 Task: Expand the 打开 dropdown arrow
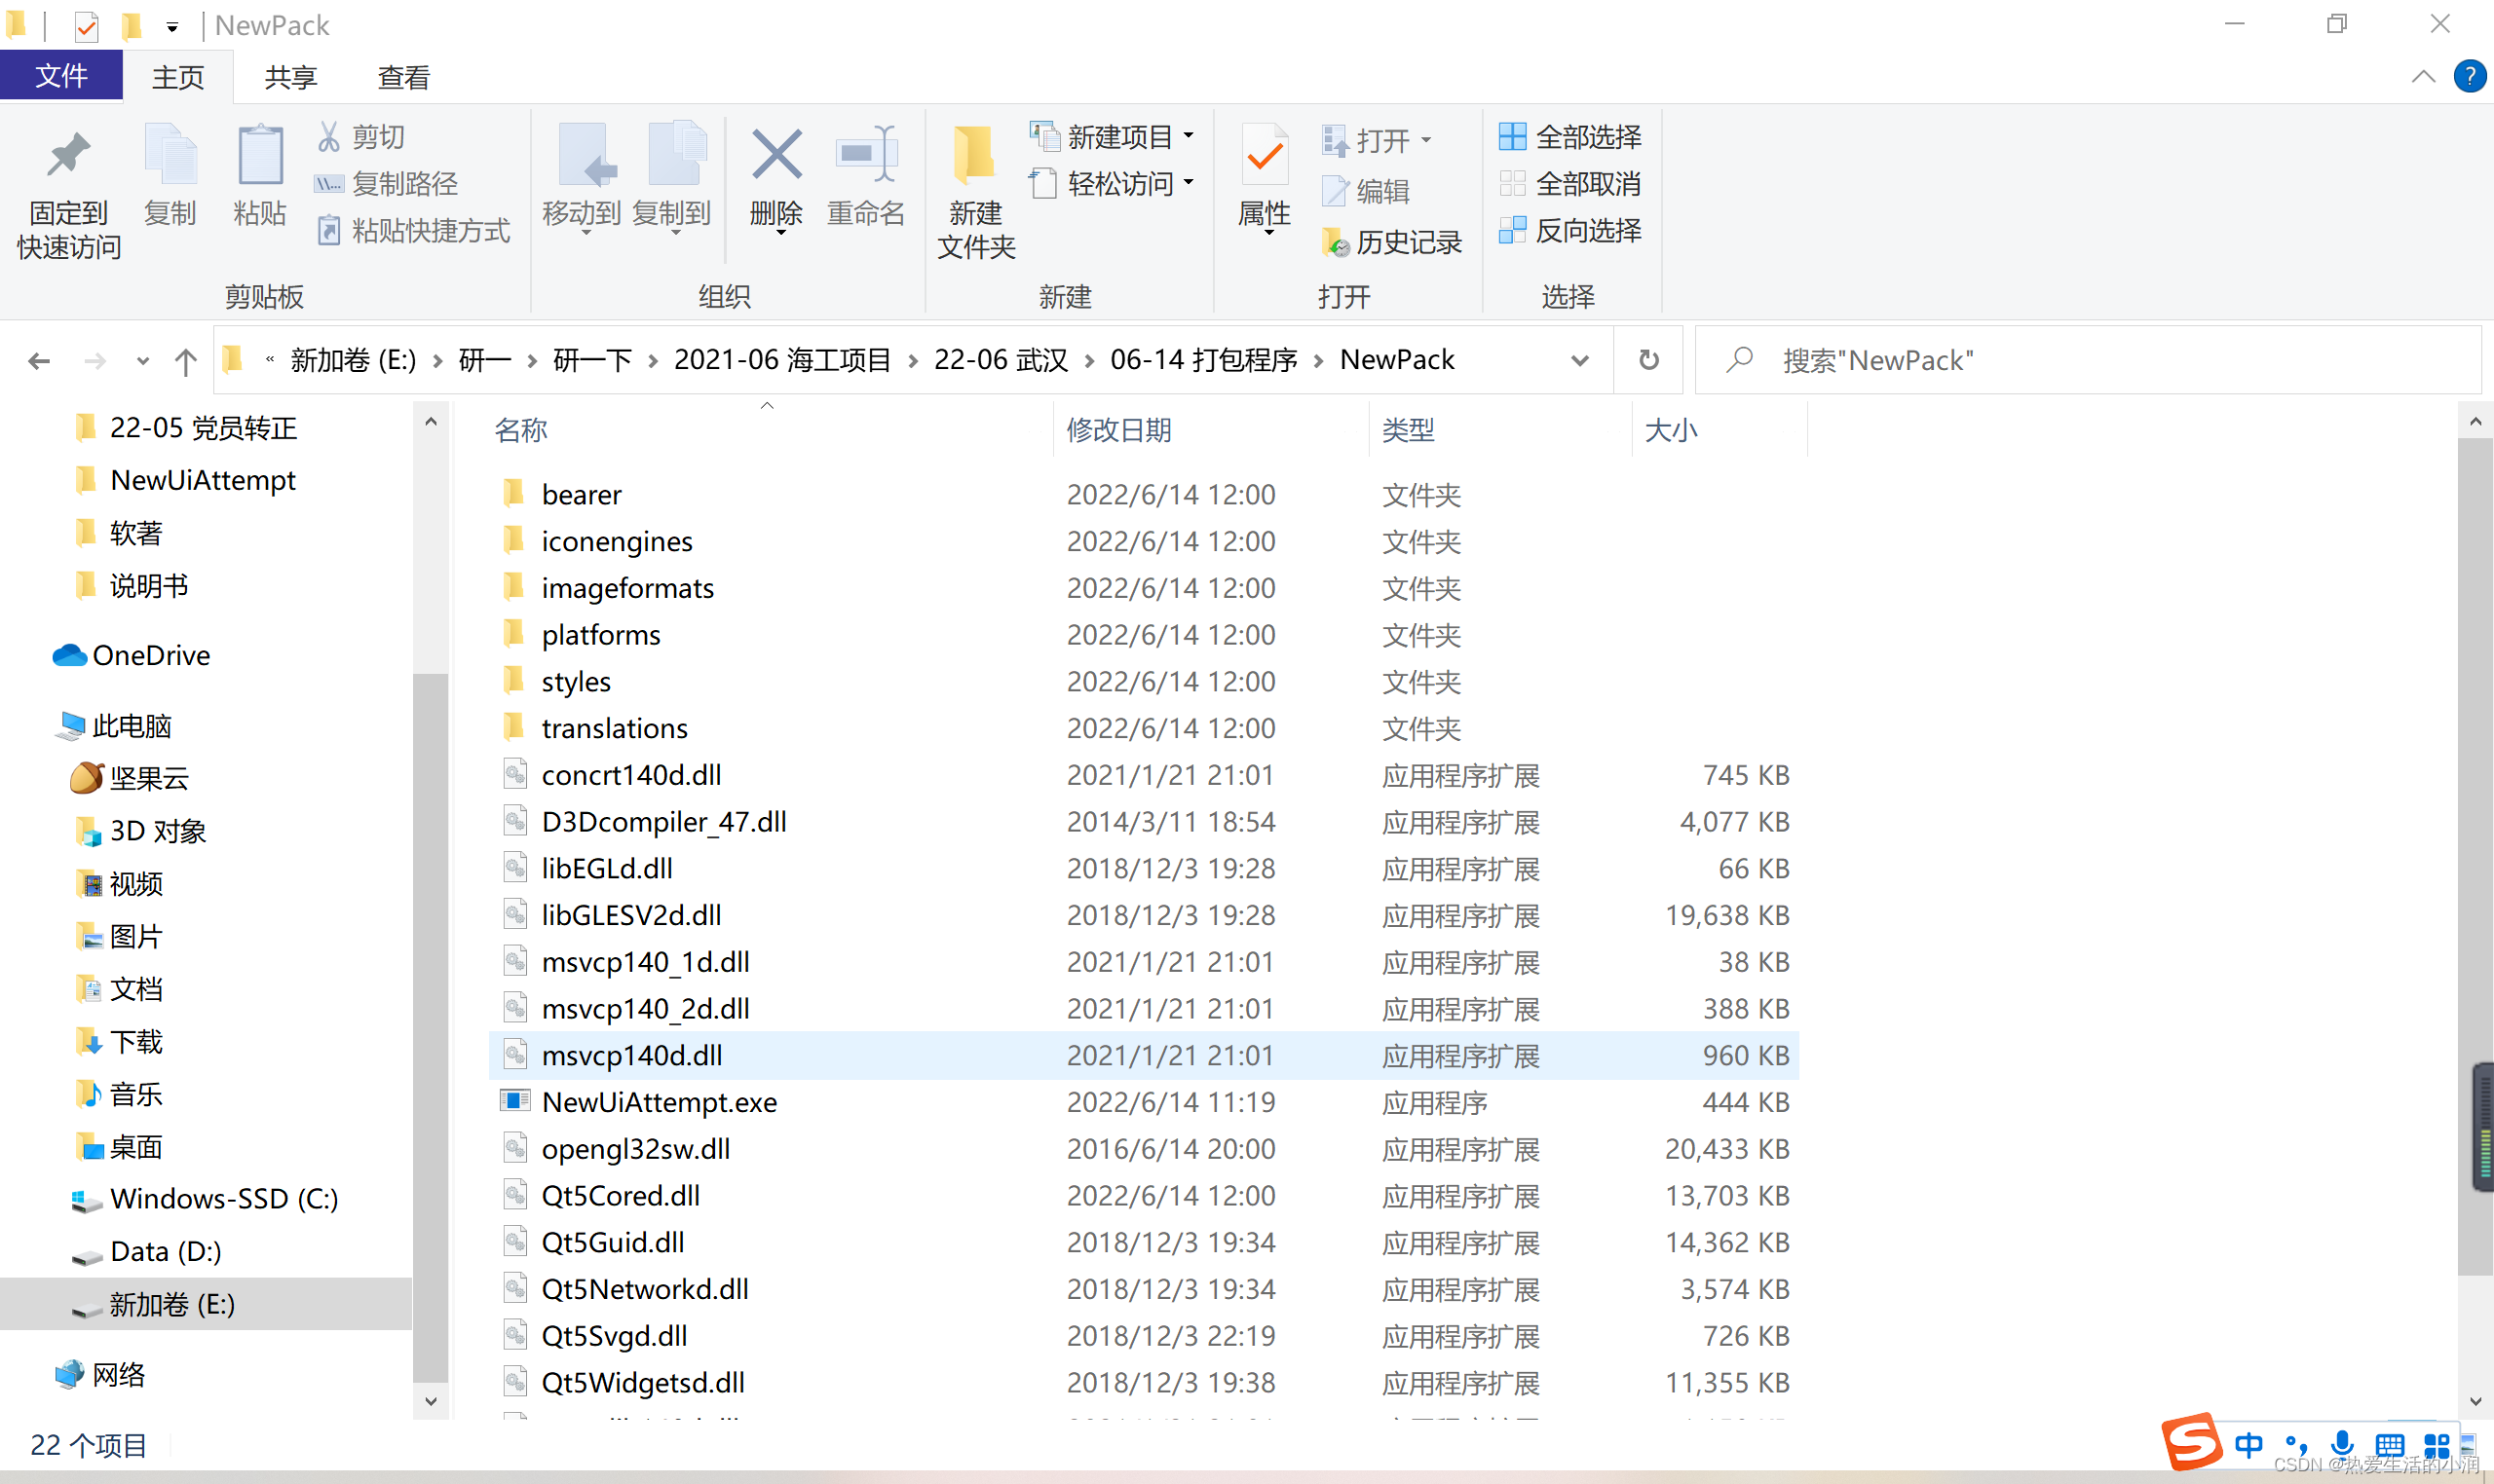click(x=1427, y=140)
